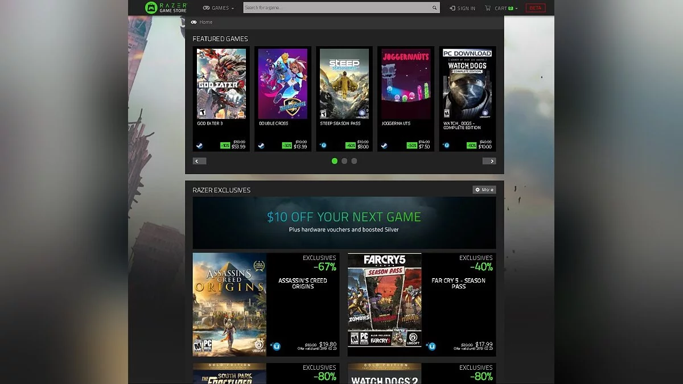The height and width of the screenshot is (384, 683).
Task: Click the Uplay icon on Assassin's Creed Origins
Action: 276,346
